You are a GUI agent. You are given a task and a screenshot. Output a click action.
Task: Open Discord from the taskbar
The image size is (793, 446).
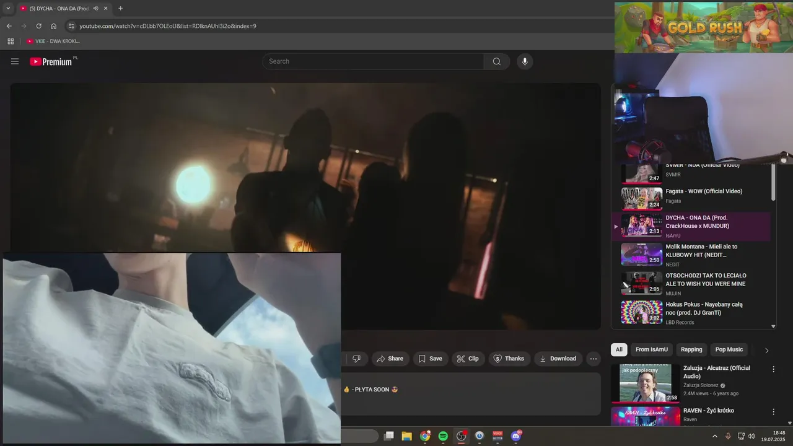pyautogui.click(x=516, y=436)
